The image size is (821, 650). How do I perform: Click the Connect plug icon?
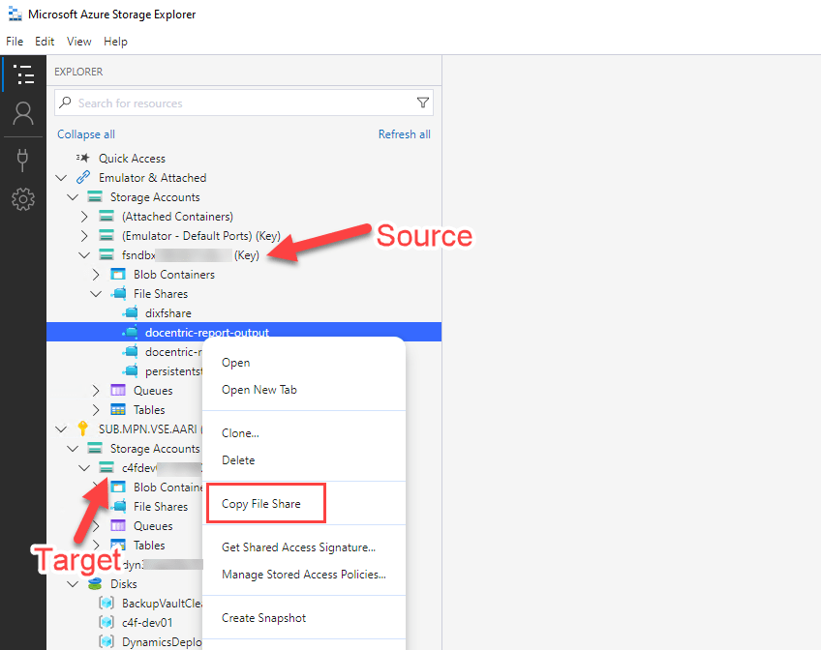(x=22, y=160)
